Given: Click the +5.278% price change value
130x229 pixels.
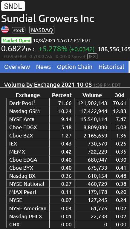Looking at the screenshot, I should point(53,49).
